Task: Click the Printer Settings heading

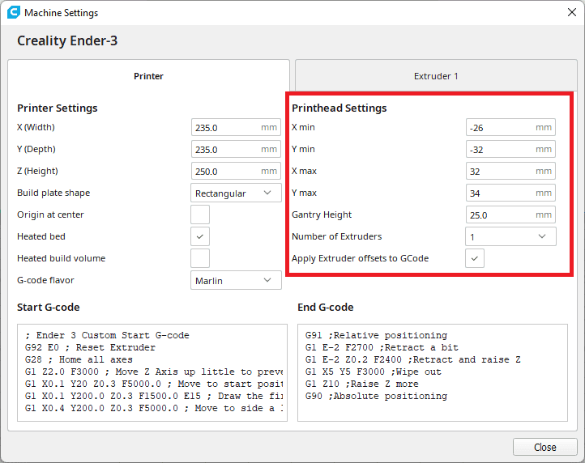Action: 57,108
